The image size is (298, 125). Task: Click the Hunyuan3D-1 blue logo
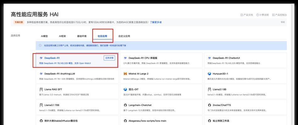coord(209,74)
